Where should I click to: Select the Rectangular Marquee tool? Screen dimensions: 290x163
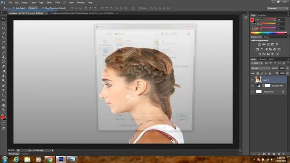3,24
